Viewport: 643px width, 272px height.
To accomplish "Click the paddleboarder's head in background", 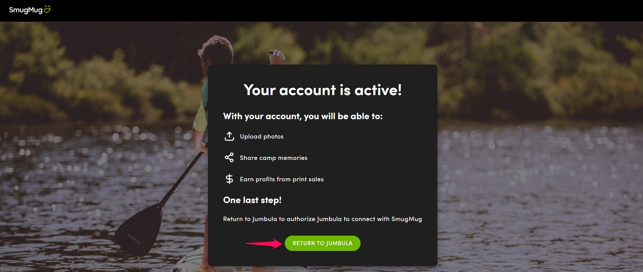I will [215, 50].
